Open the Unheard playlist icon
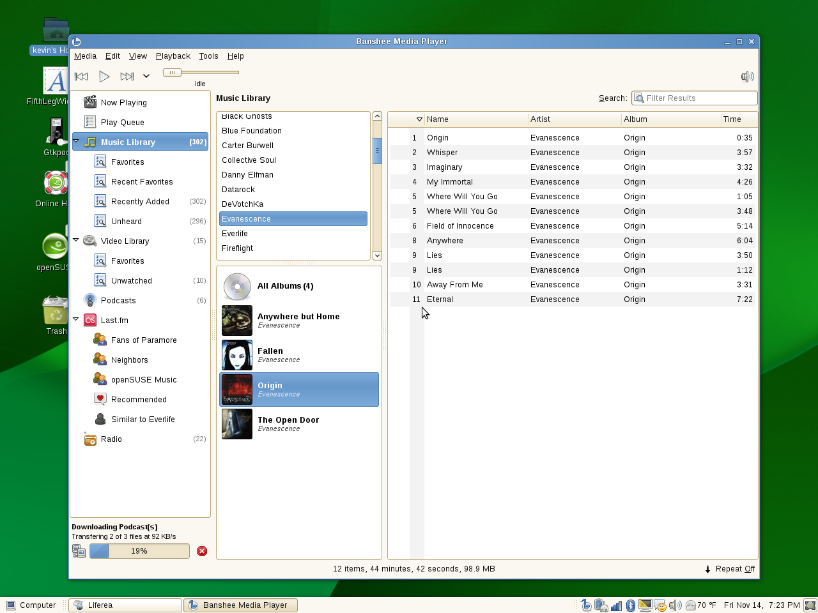This screenshot has width=818, height=613. tap(100, 221)
